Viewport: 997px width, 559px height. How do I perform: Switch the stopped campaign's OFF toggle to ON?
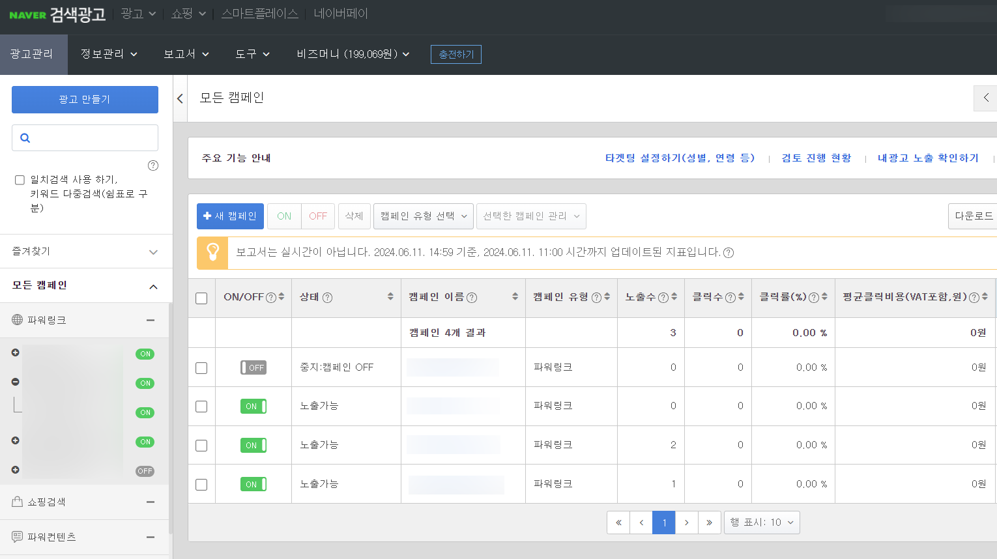tap(253, 367)
